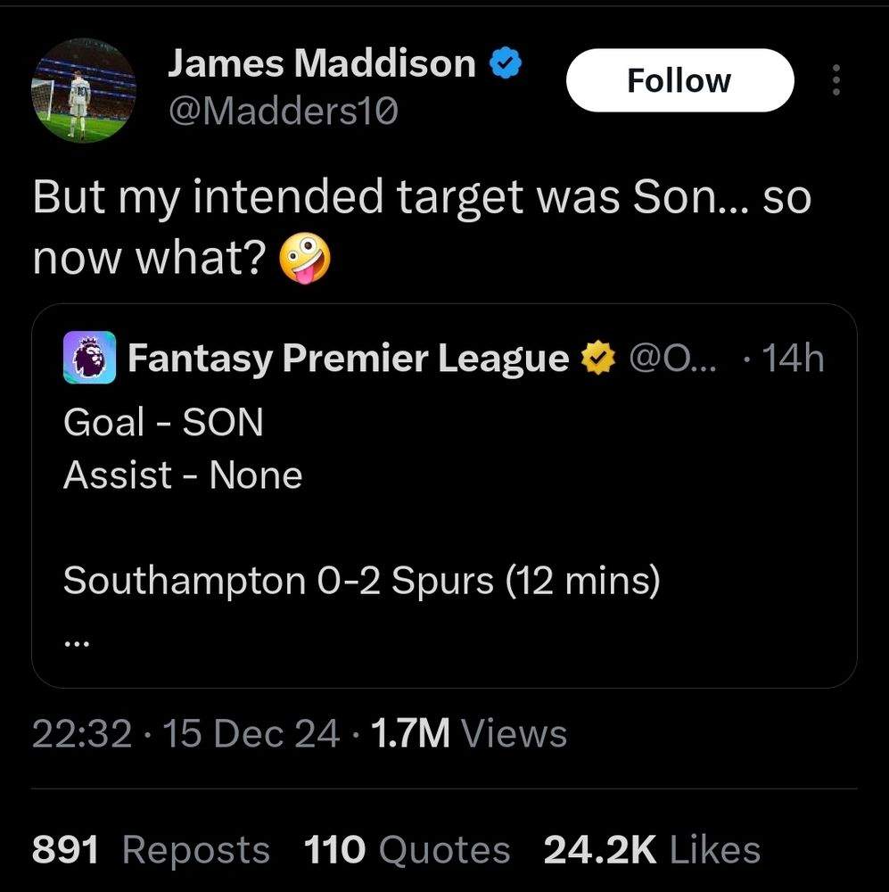Click the James Maddison display name

321,64
